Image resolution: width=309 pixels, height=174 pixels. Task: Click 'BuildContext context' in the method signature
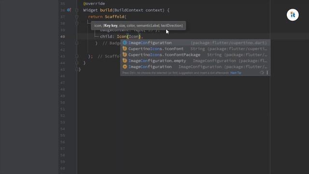tap(139, 10)
